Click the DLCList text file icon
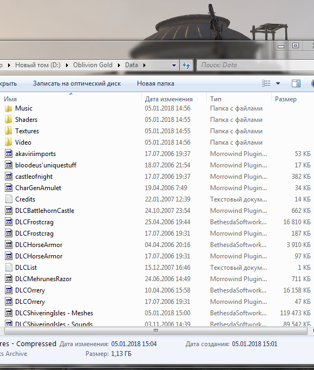Screen dimensions: 314x370 (9, 268)
